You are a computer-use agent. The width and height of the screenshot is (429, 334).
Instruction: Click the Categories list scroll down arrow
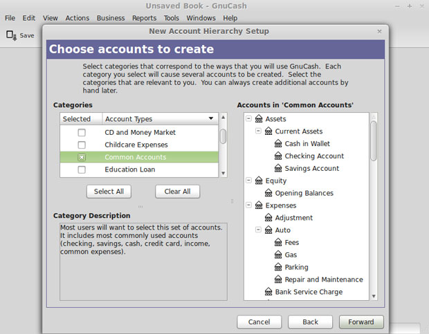pyautogui.click(x=223, y=173)
